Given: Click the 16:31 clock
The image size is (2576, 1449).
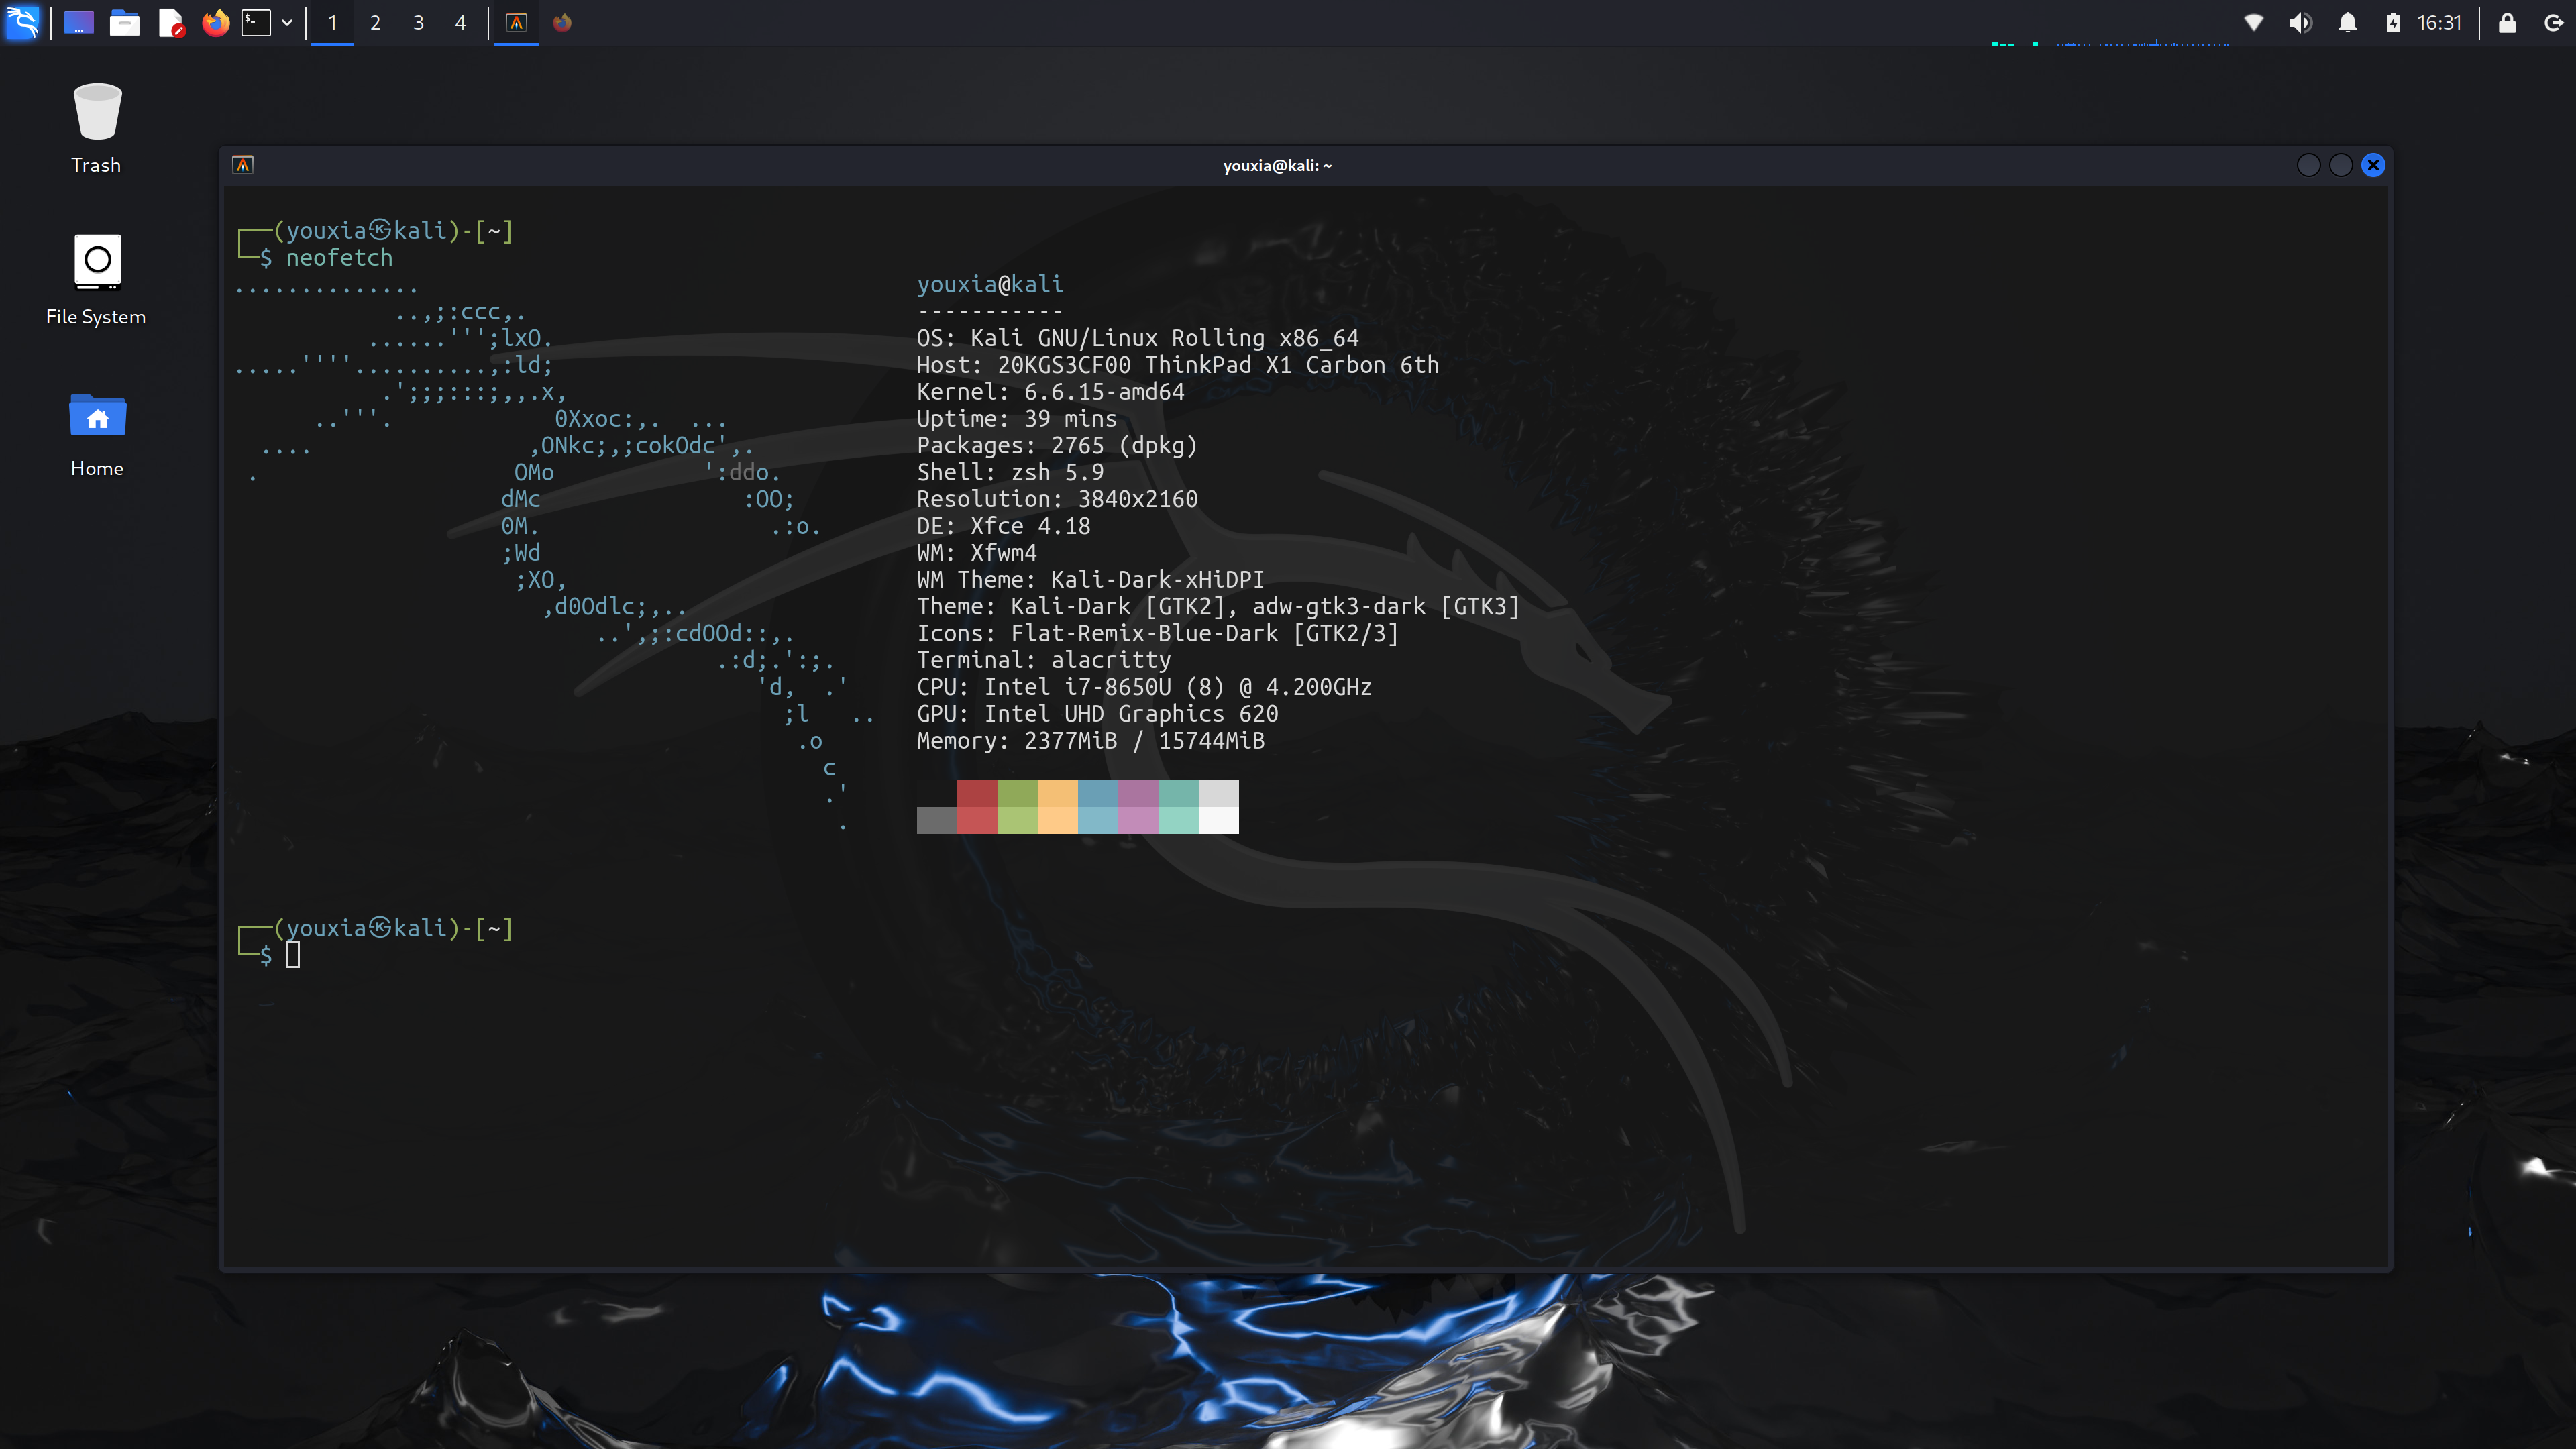Looking at the screenshot, I should click(2439, 22).
